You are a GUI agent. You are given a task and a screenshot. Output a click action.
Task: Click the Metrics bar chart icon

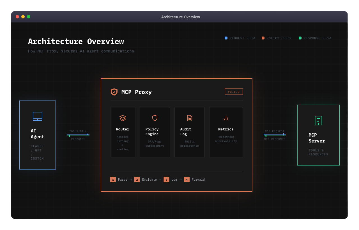[x=226, y=118]
